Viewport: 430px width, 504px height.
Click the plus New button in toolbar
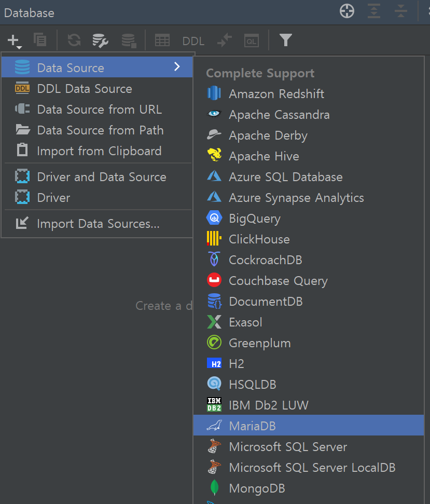[14, 41]
